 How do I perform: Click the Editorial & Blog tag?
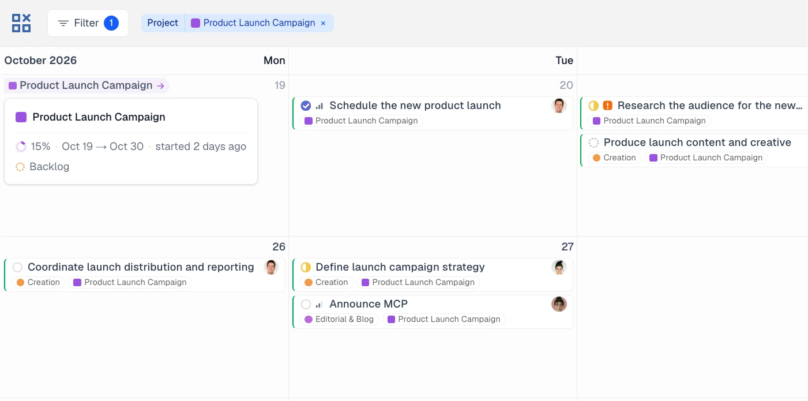point(339,319)
